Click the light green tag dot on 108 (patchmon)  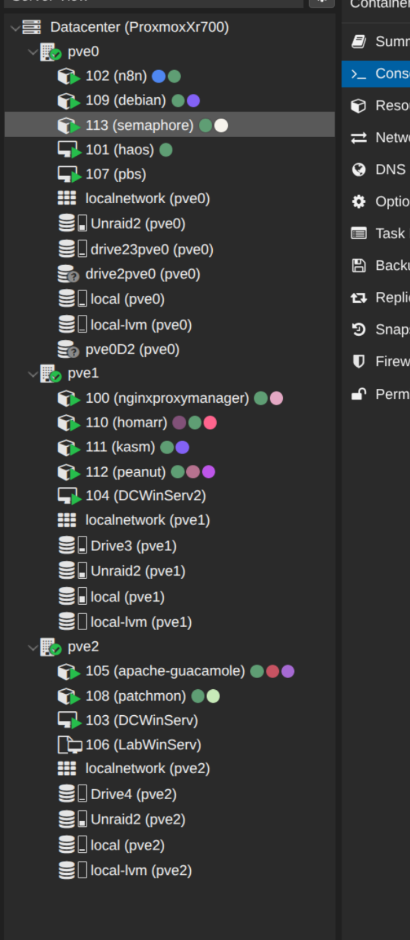point(213,696)
